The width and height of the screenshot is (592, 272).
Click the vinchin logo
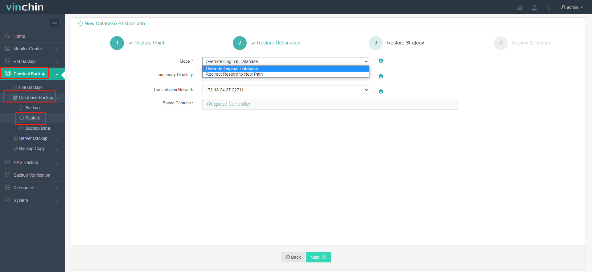(25, 7)
